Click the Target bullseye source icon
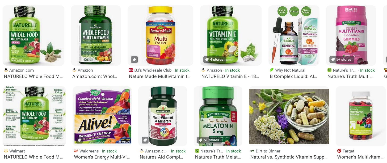387x163 pixels. pyautogui.click(x=339, y=151)
